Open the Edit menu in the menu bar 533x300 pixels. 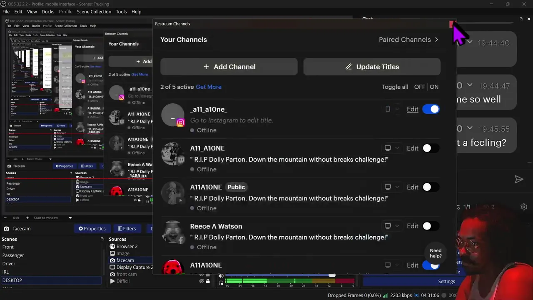coord(18,12)
